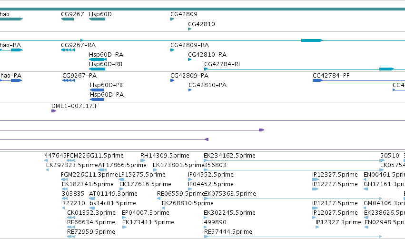Click protein Hsp60D-PA

click(97, 100)
